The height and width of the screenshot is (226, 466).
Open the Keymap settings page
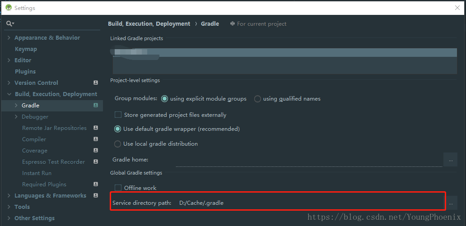(x=26, y=49)
